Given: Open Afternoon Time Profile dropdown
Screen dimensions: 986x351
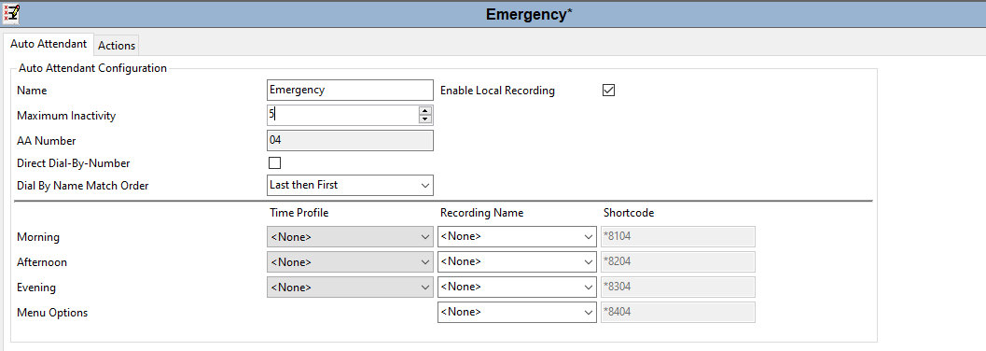Looking at the screenshot, I should [350, 261].
